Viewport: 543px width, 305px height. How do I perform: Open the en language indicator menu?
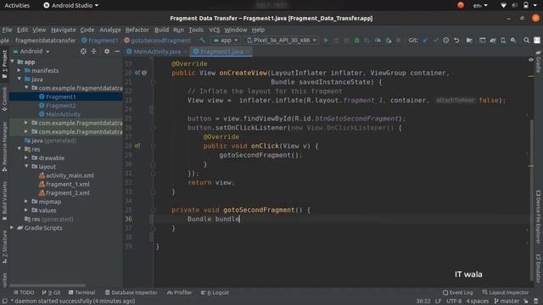(x=480, y=5)
